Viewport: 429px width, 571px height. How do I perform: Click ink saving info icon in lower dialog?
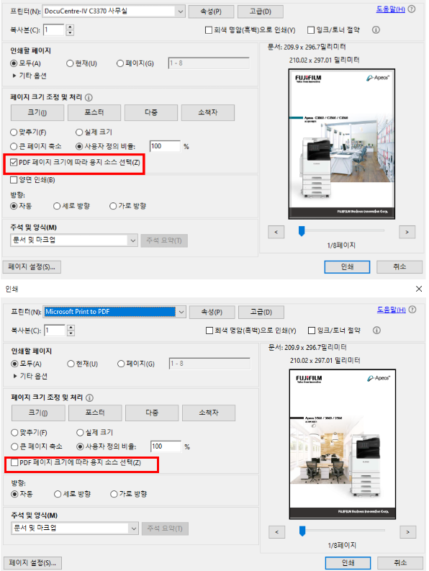click(376, 331)
